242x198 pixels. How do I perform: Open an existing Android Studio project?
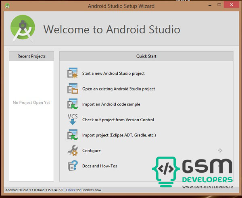pos(119,89)
